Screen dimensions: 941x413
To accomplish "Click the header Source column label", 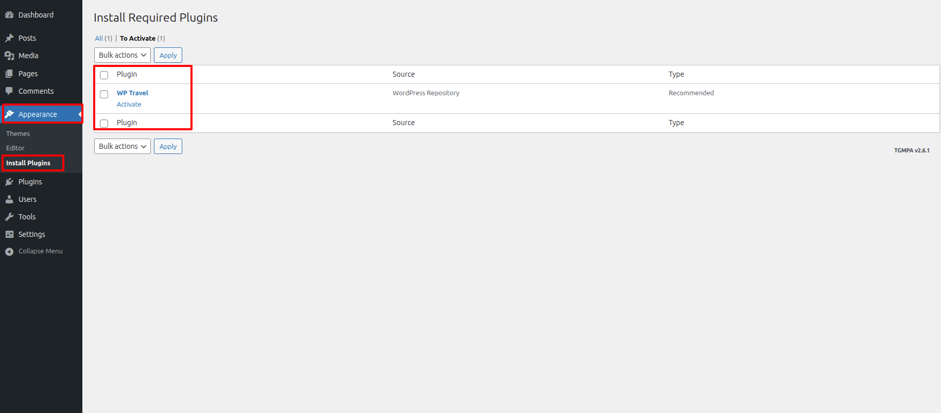I will (x=404, y=74).
